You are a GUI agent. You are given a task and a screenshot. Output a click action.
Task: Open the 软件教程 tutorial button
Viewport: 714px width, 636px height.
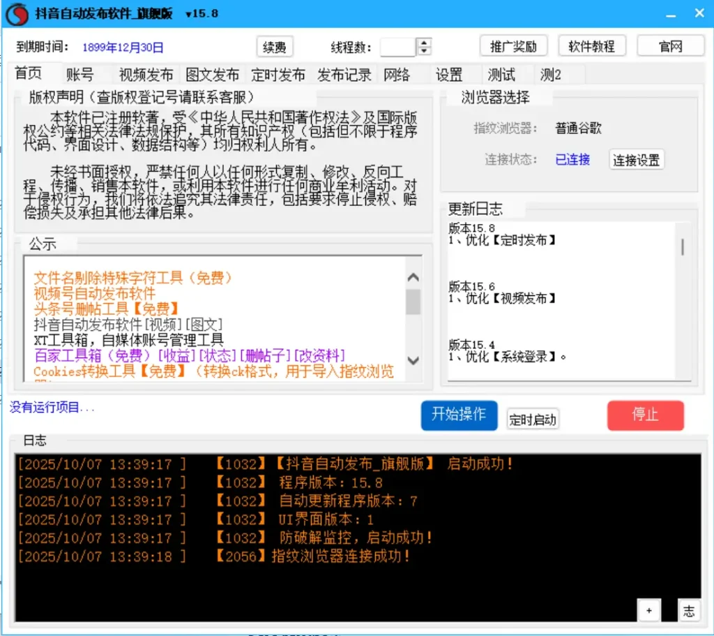coord(591,47)
